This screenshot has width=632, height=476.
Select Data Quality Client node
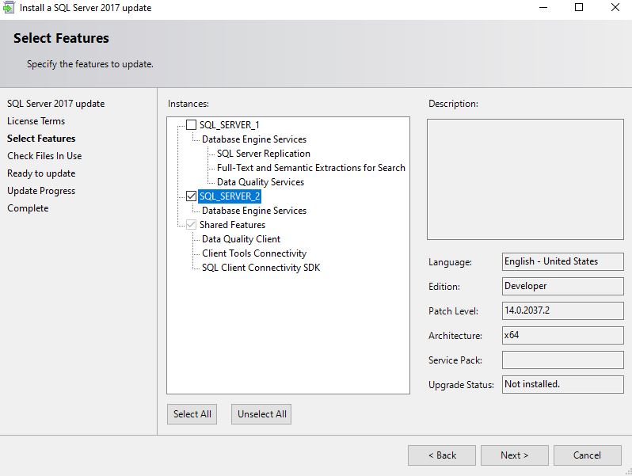coord(241,239)
